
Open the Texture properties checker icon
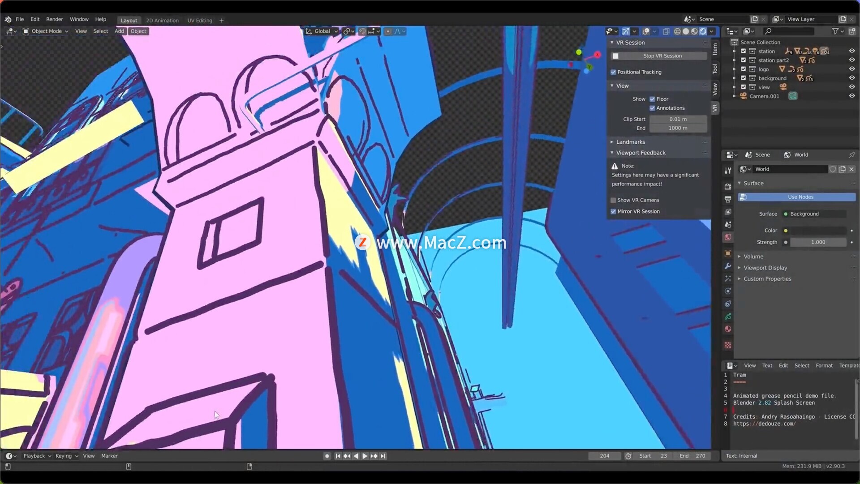728,345
